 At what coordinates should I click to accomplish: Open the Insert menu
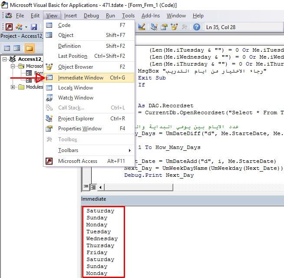[x=70, y=16]
